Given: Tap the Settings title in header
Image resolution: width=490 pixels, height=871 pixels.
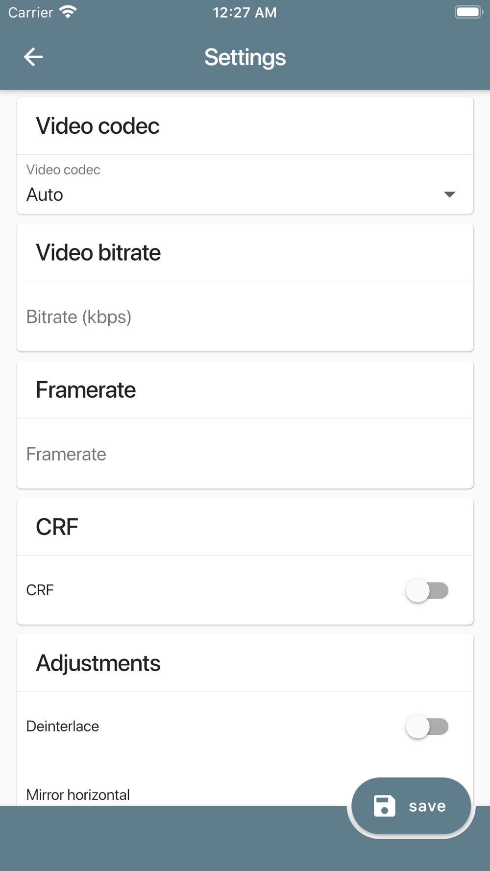Looking at the screenshot, I should click(245, 57).
